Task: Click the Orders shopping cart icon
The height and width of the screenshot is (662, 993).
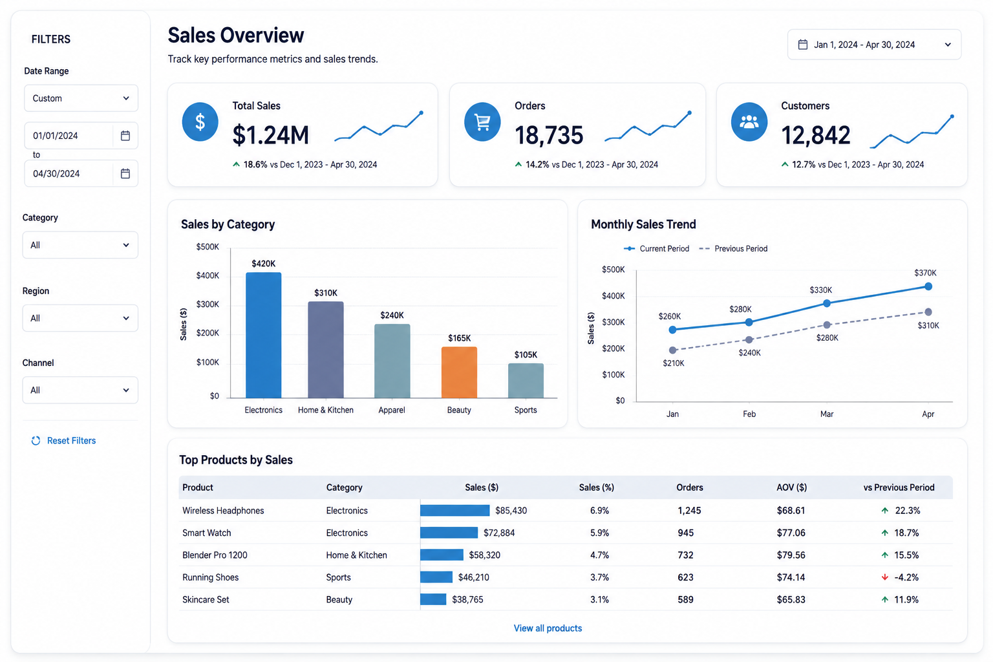Action: pyautogui.click(x=482, y=122)
